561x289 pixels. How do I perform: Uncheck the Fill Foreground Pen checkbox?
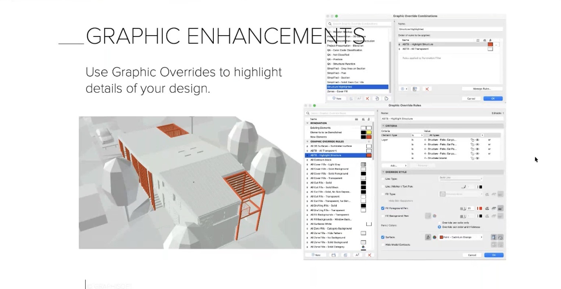coord(383,208)
